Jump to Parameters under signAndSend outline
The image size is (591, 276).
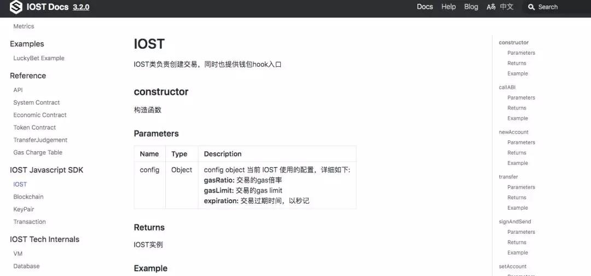coord(522,232)
